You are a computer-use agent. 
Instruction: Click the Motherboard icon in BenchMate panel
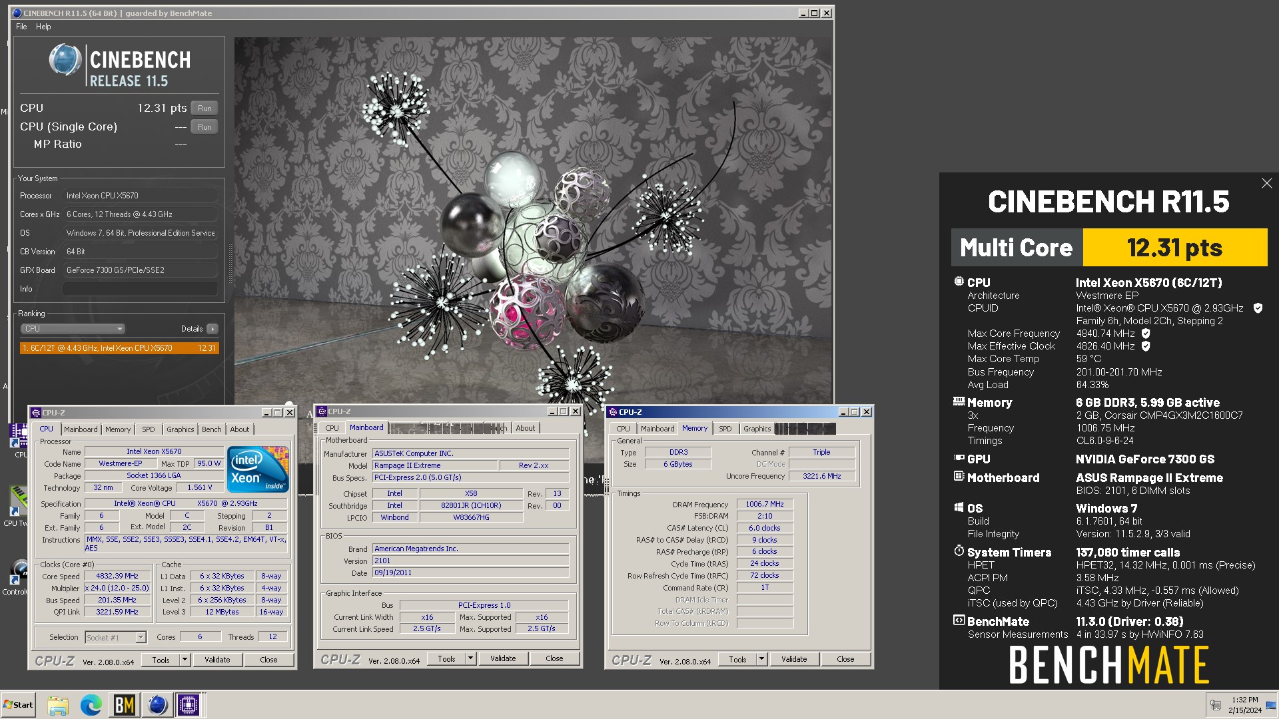959,477
